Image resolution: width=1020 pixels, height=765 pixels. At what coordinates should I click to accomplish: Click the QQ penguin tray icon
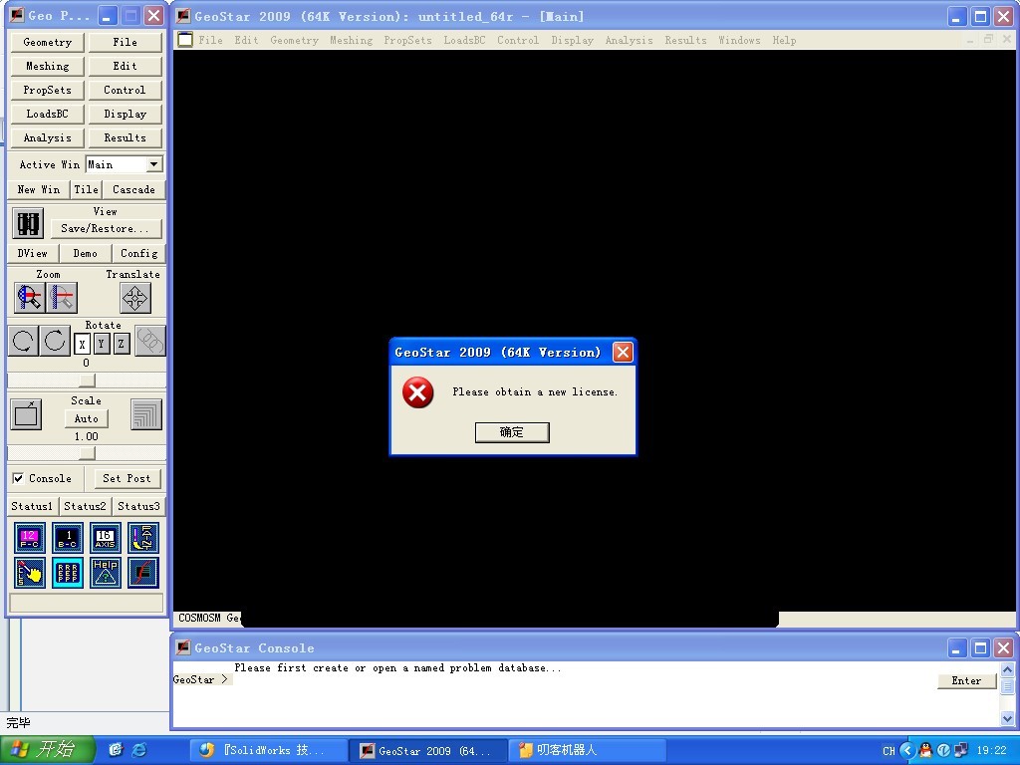click(925, 750)
